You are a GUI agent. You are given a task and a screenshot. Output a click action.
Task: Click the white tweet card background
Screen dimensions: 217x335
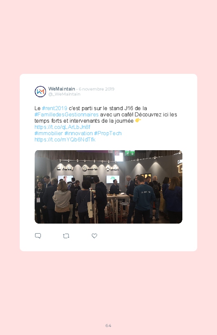pos(108,162)
